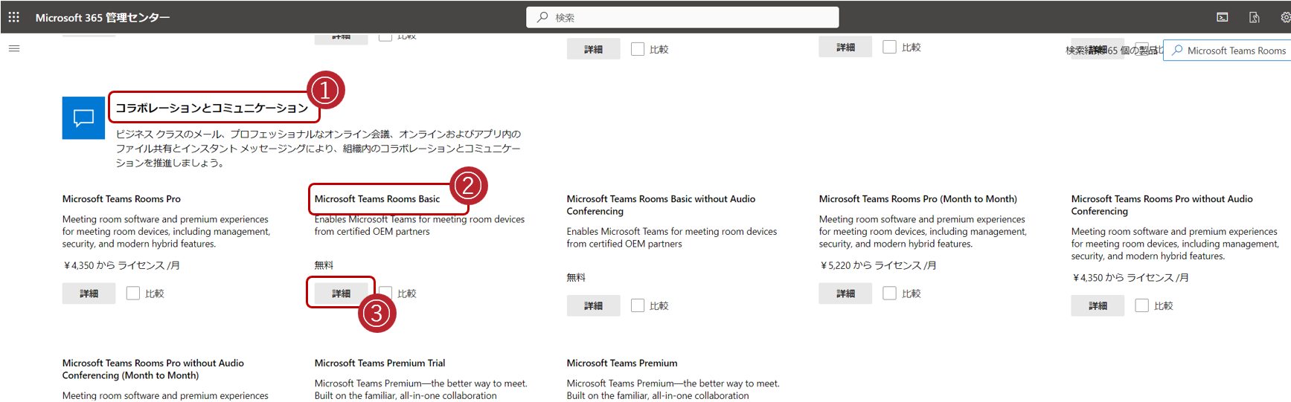Click the Microsoft Teams Rooms product search field
Viewport: 1291px width, 402px height.
[1227, 51]
